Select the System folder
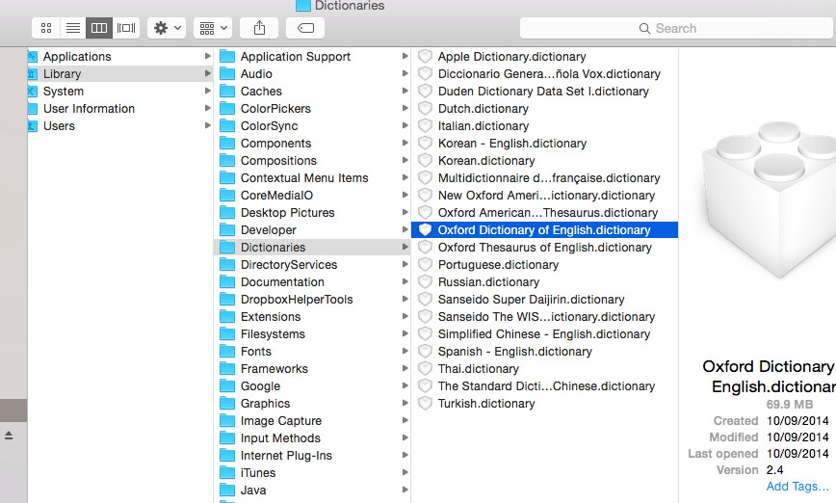This screenshot has height=503, width=836. coord(120,92)
